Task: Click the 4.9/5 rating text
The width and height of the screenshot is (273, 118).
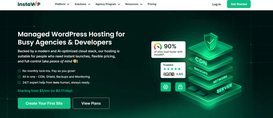Action: click(180, 74)
